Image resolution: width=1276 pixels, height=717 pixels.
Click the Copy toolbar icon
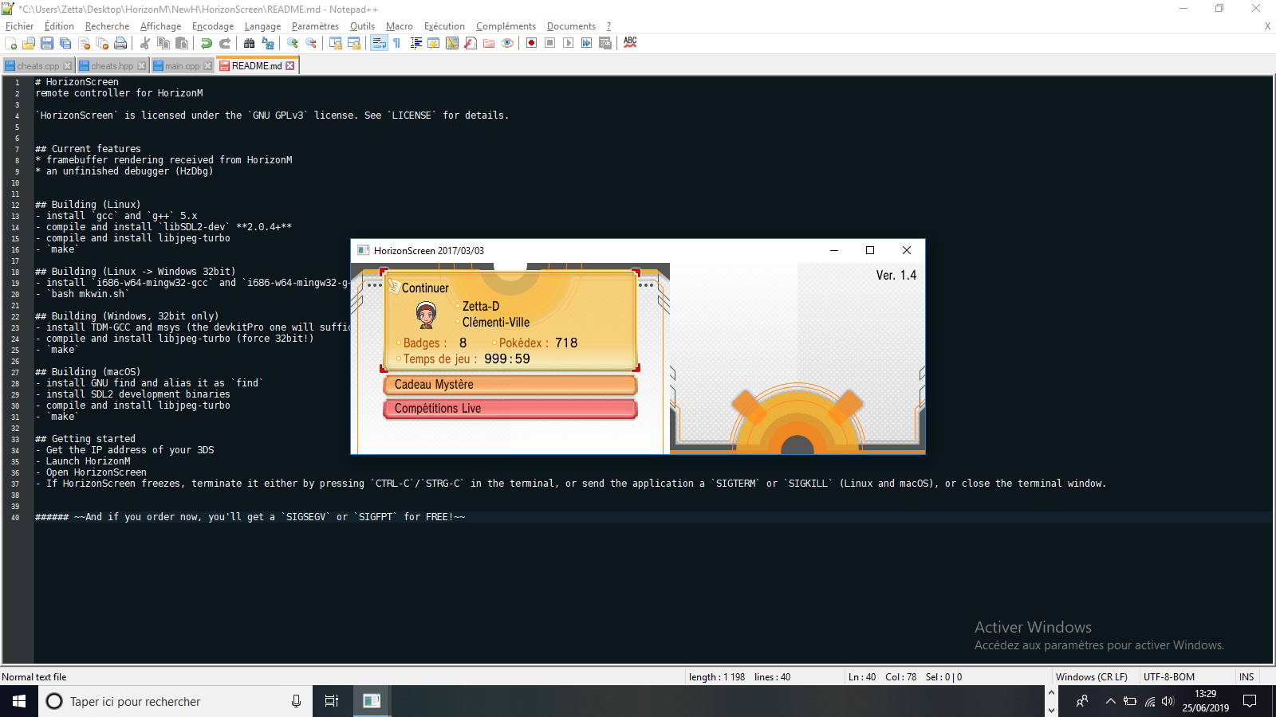pyautogui.click(x=163, y=43)
